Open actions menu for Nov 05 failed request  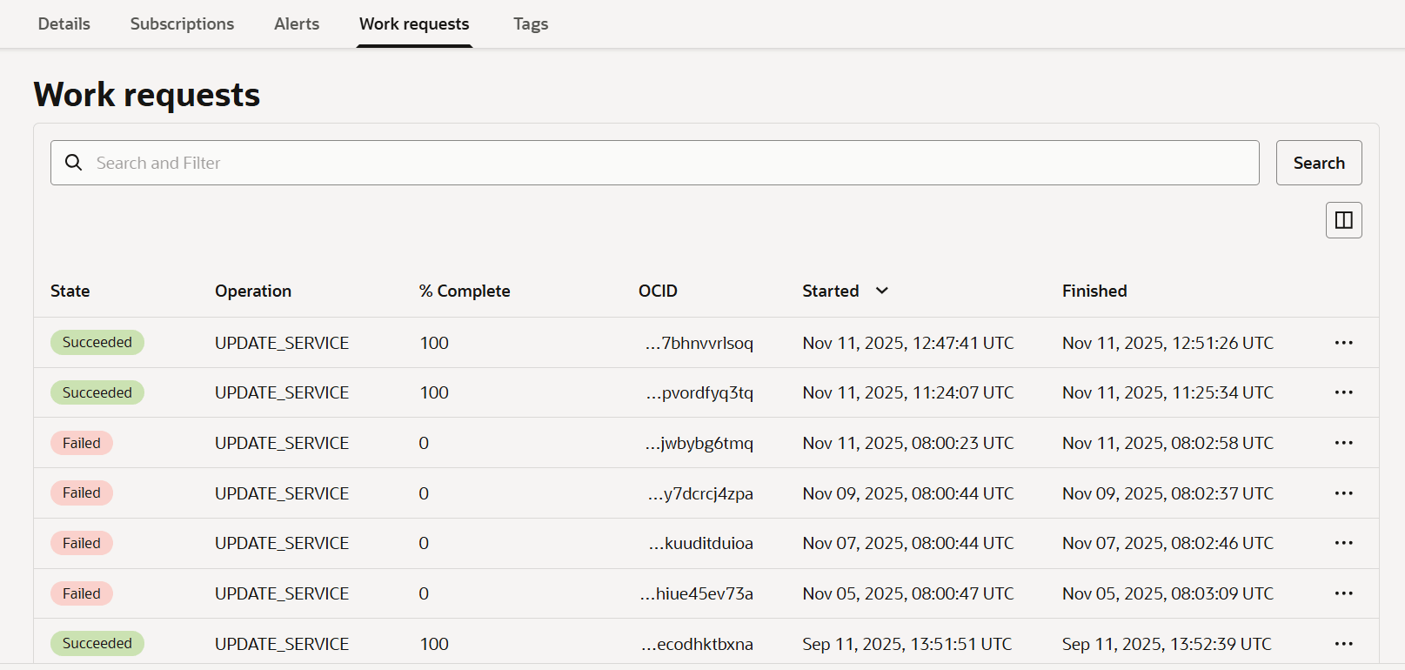click(1343, 593)
